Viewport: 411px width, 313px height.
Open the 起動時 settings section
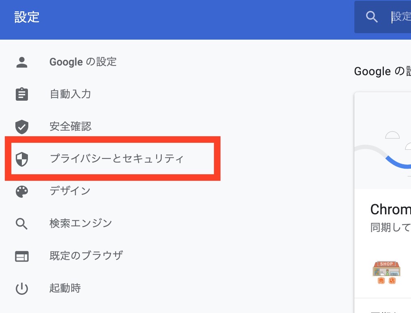tap(65, 288)
